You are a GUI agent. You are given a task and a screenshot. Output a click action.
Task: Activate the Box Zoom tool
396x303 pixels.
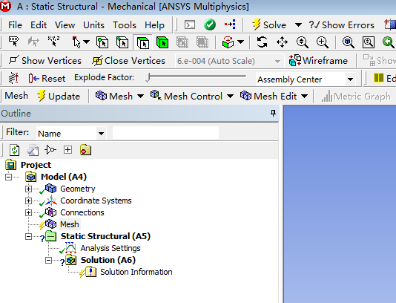point(323,42)
